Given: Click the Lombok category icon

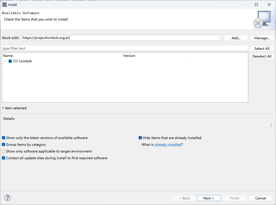Looking at the screenshot, I should pyautogui.click(x=15, y=61).
